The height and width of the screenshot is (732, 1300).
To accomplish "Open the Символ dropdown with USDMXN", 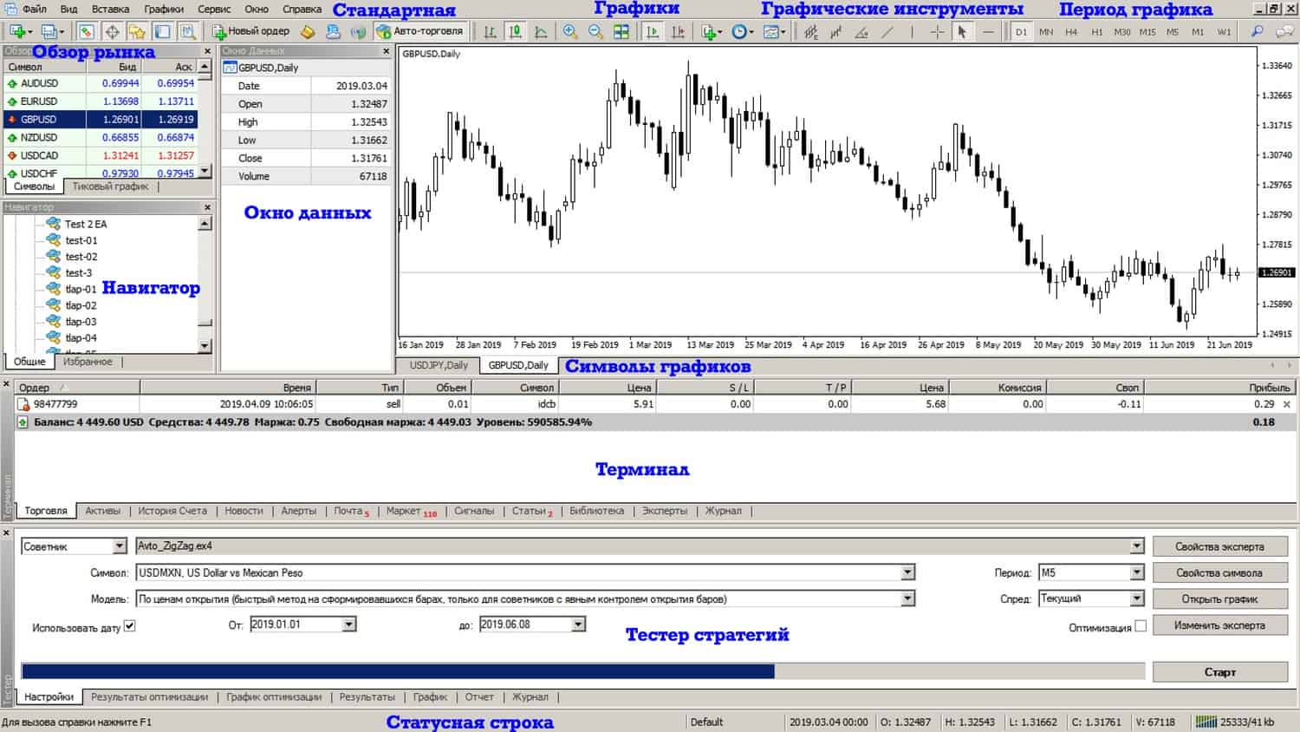I will (907, 572).
